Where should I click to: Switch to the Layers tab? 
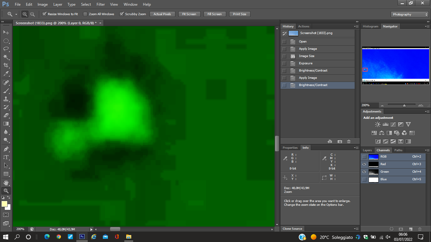tap(367, 150)
